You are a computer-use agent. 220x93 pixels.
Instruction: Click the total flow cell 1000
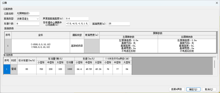pyautogui.click(x=70, y=69)
